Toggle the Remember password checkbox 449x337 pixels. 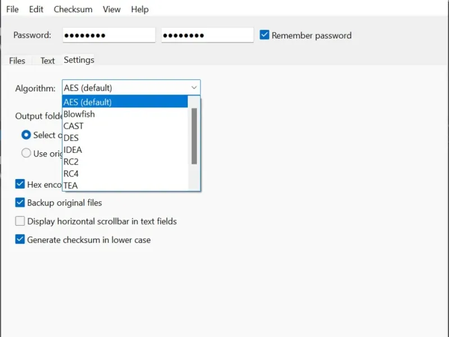coord(265,35)
